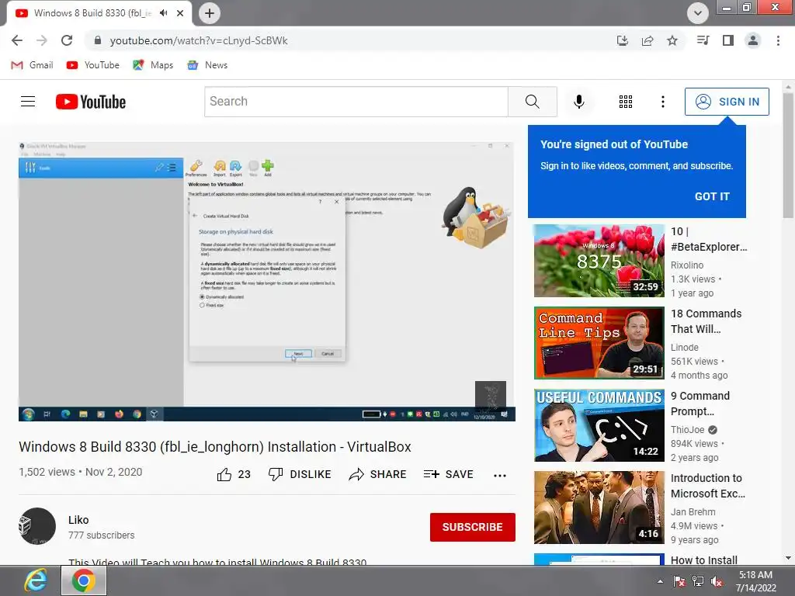Open Liko channel avatar
795x596 pixels.
(37, 526)
